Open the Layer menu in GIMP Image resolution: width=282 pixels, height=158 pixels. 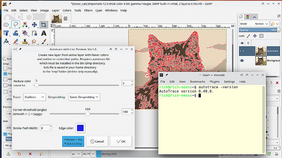pyautogui.click(x=56, y=10)
